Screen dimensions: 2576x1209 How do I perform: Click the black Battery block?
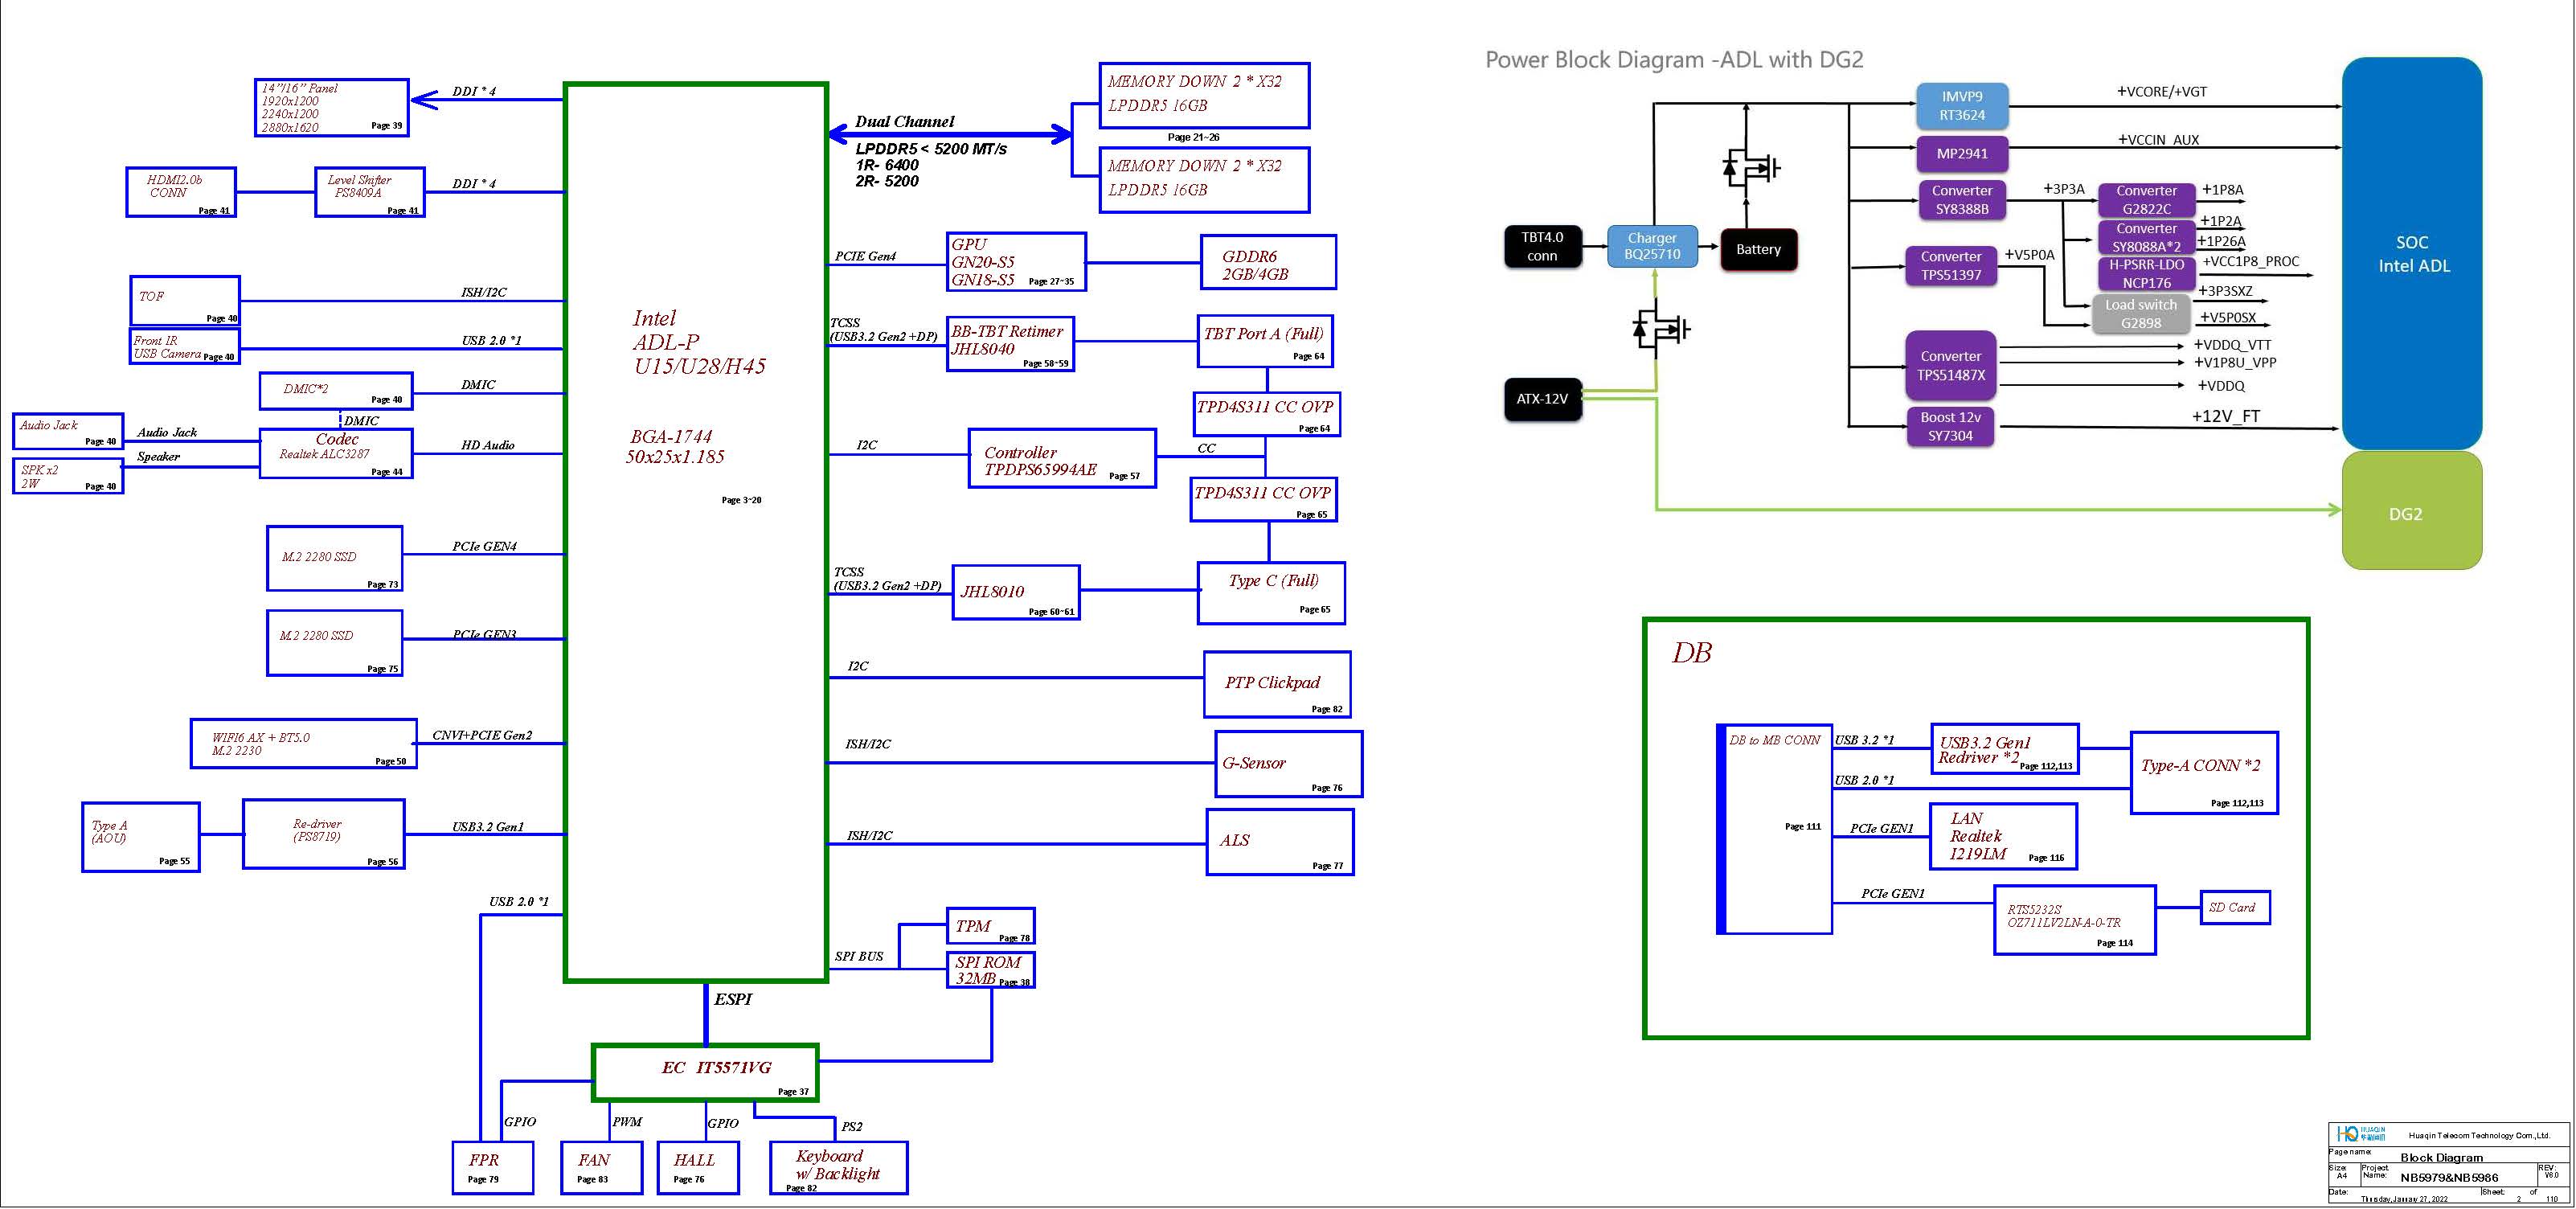tap(1758, 249)
